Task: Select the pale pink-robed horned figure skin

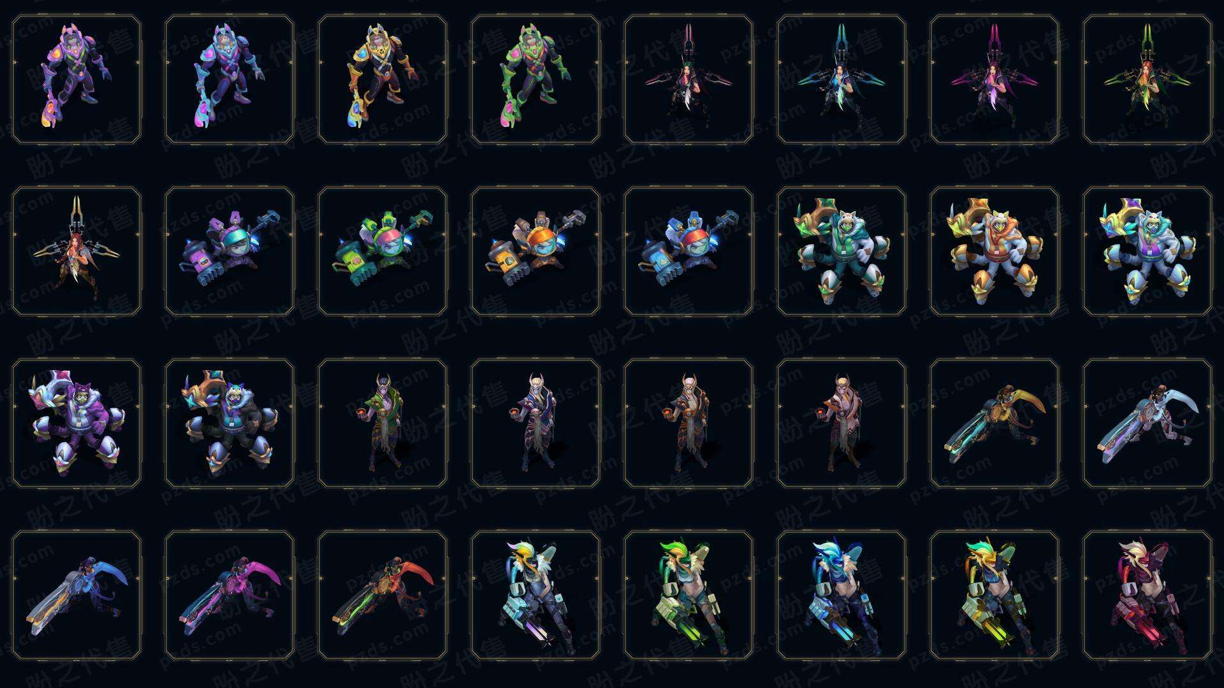Action: click(841, 423)
